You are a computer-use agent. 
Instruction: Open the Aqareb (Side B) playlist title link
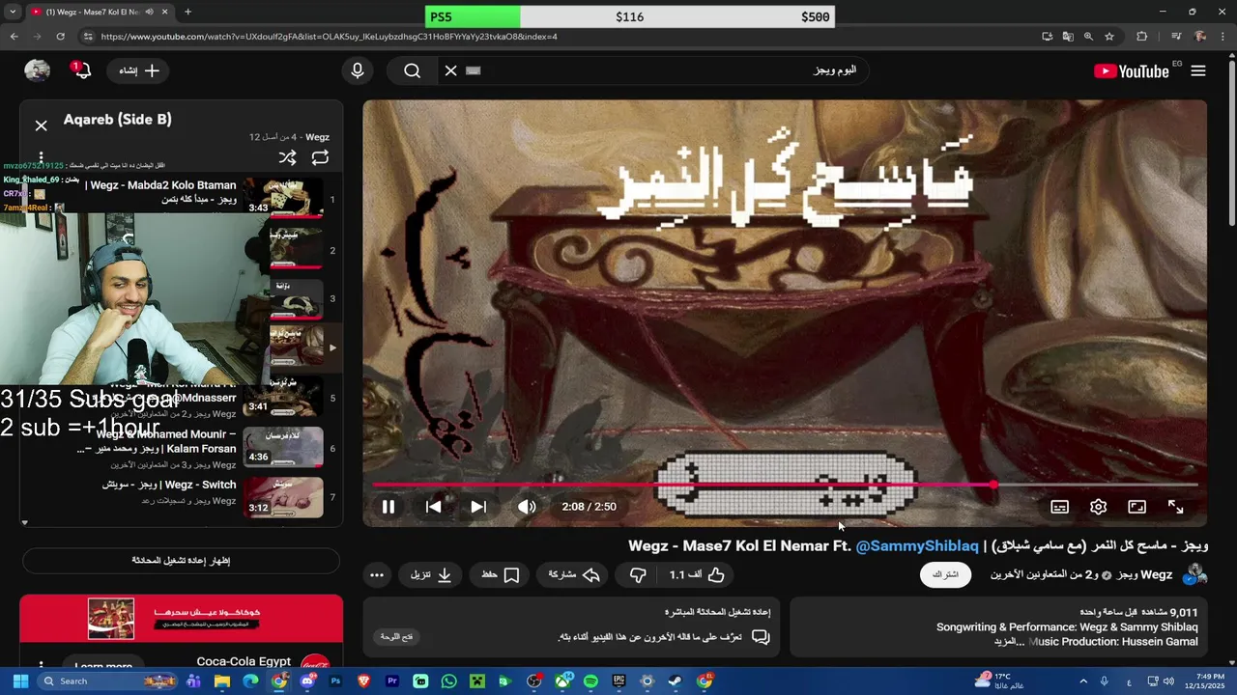click(x=118, y=119)
